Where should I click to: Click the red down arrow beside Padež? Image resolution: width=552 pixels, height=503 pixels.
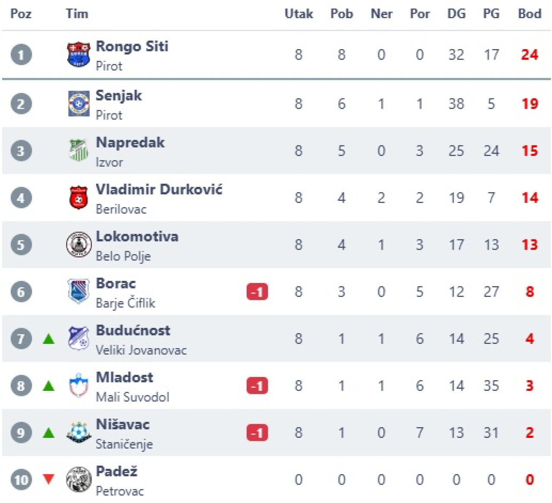[x=49, y=479]
